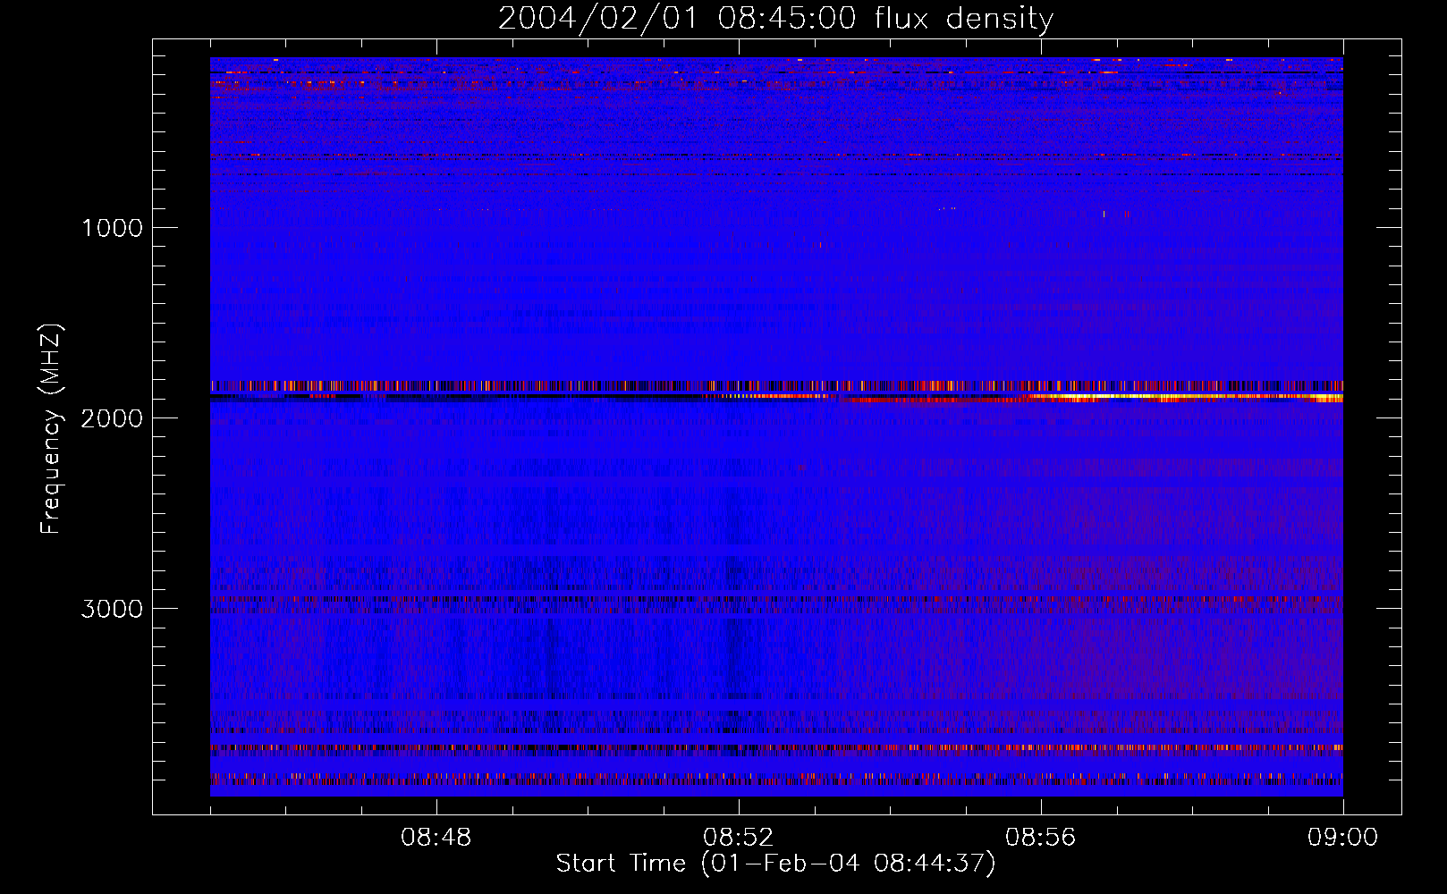Click the 'Start Time (01-Feb-04 08:44:37)' axis label

(x=775, y=864)
